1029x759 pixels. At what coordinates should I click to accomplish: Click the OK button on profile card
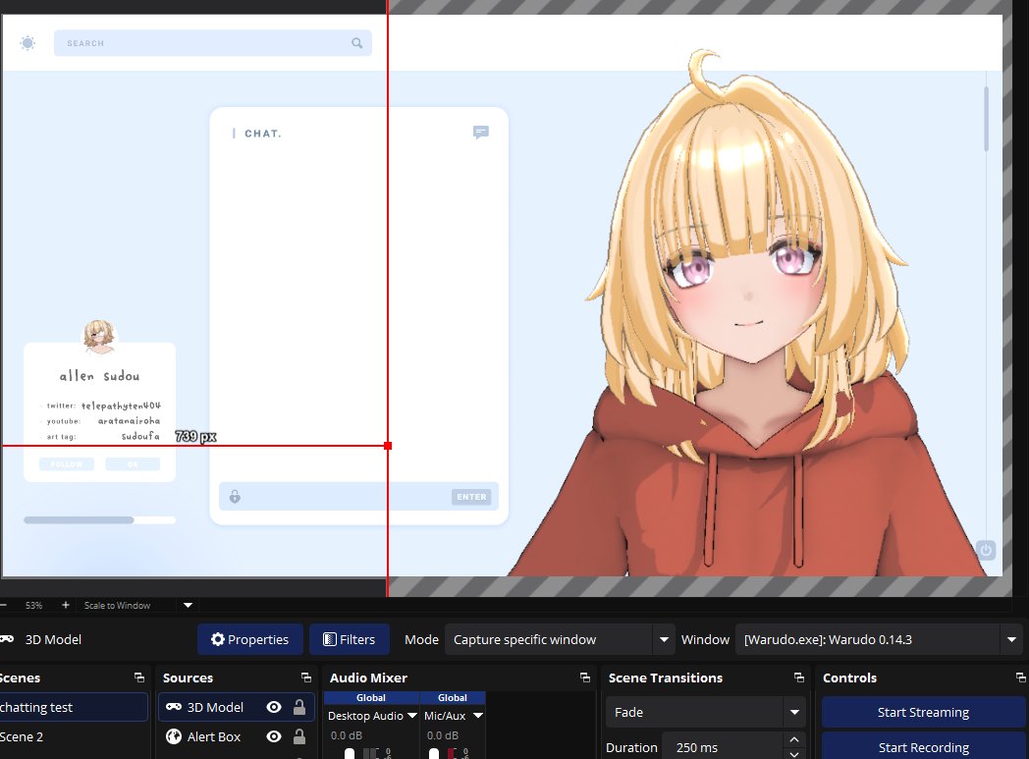(133, 464)
